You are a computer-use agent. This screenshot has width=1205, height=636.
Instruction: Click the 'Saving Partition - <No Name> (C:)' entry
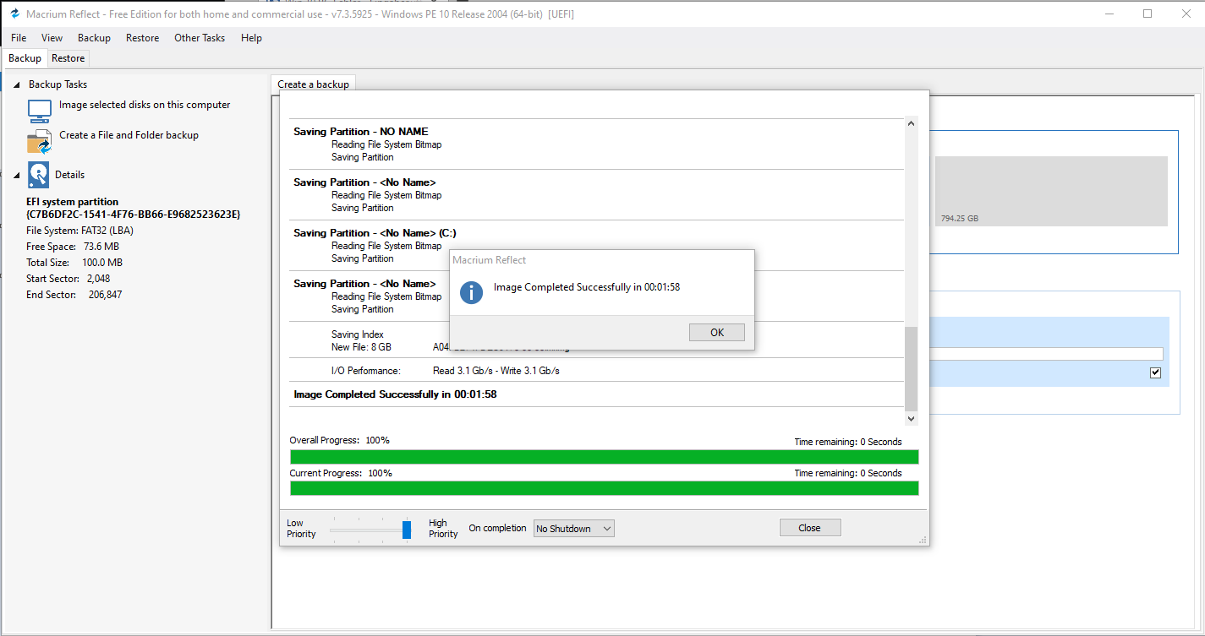tap(375, 233)
